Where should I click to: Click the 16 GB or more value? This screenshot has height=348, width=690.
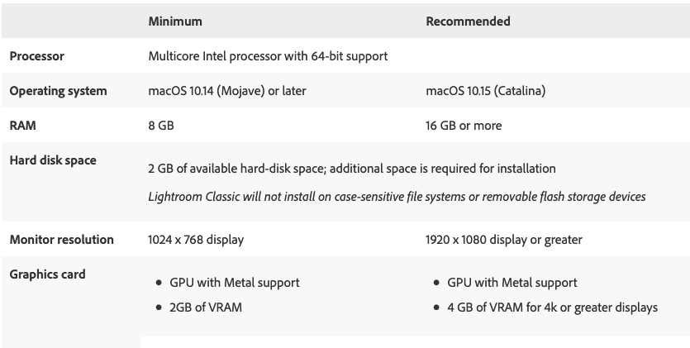(x=464, y=126)
